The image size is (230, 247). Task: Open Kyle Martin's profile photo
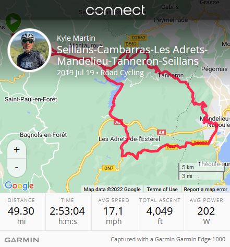[x=29, y=50]
